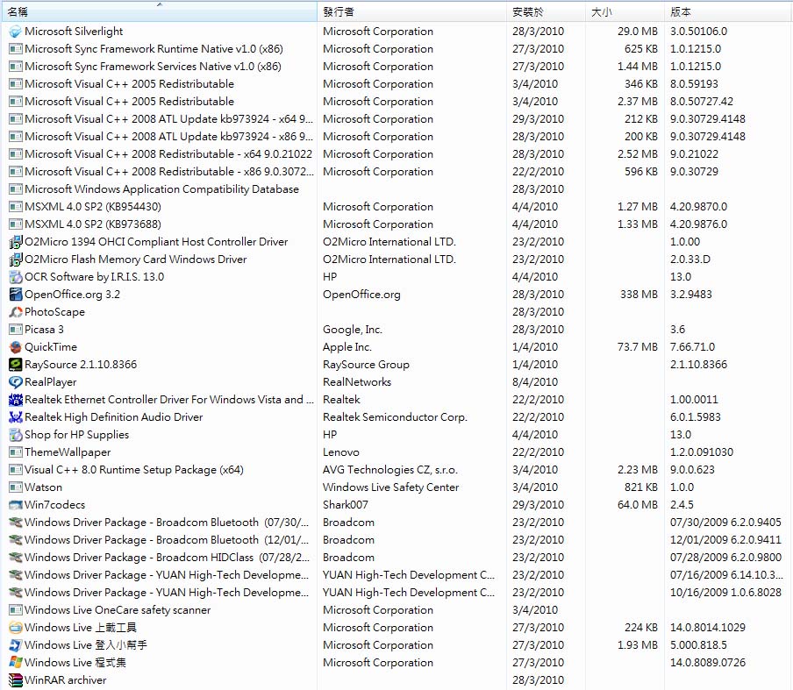Click the OpenOffice.org 3.2 icon
Screen dimensions: 793x690
[15, 295]
